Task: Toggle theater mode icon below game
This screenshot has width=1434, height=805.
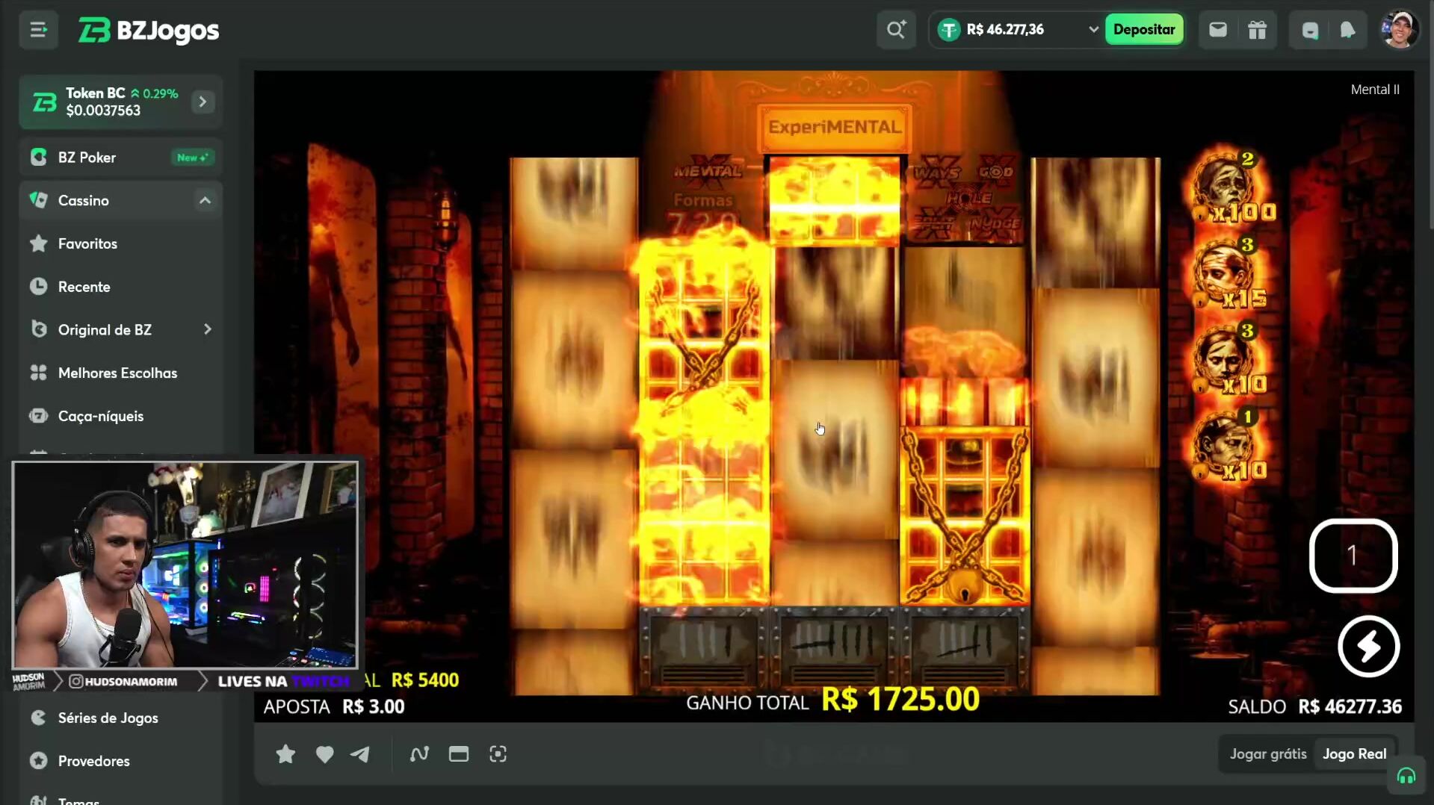Action: [459, 754]
